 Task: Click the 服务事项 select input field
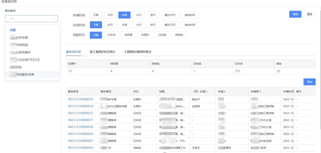coord(30,19)
